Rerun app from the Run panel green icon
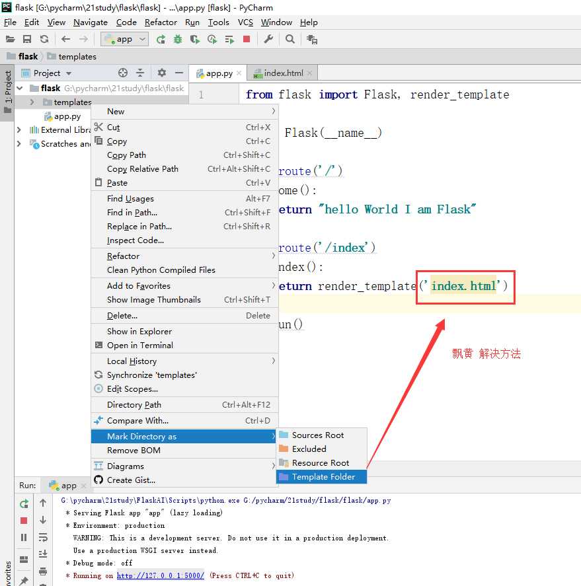Viewport: 581px width, 586px height. pos(24,504)
